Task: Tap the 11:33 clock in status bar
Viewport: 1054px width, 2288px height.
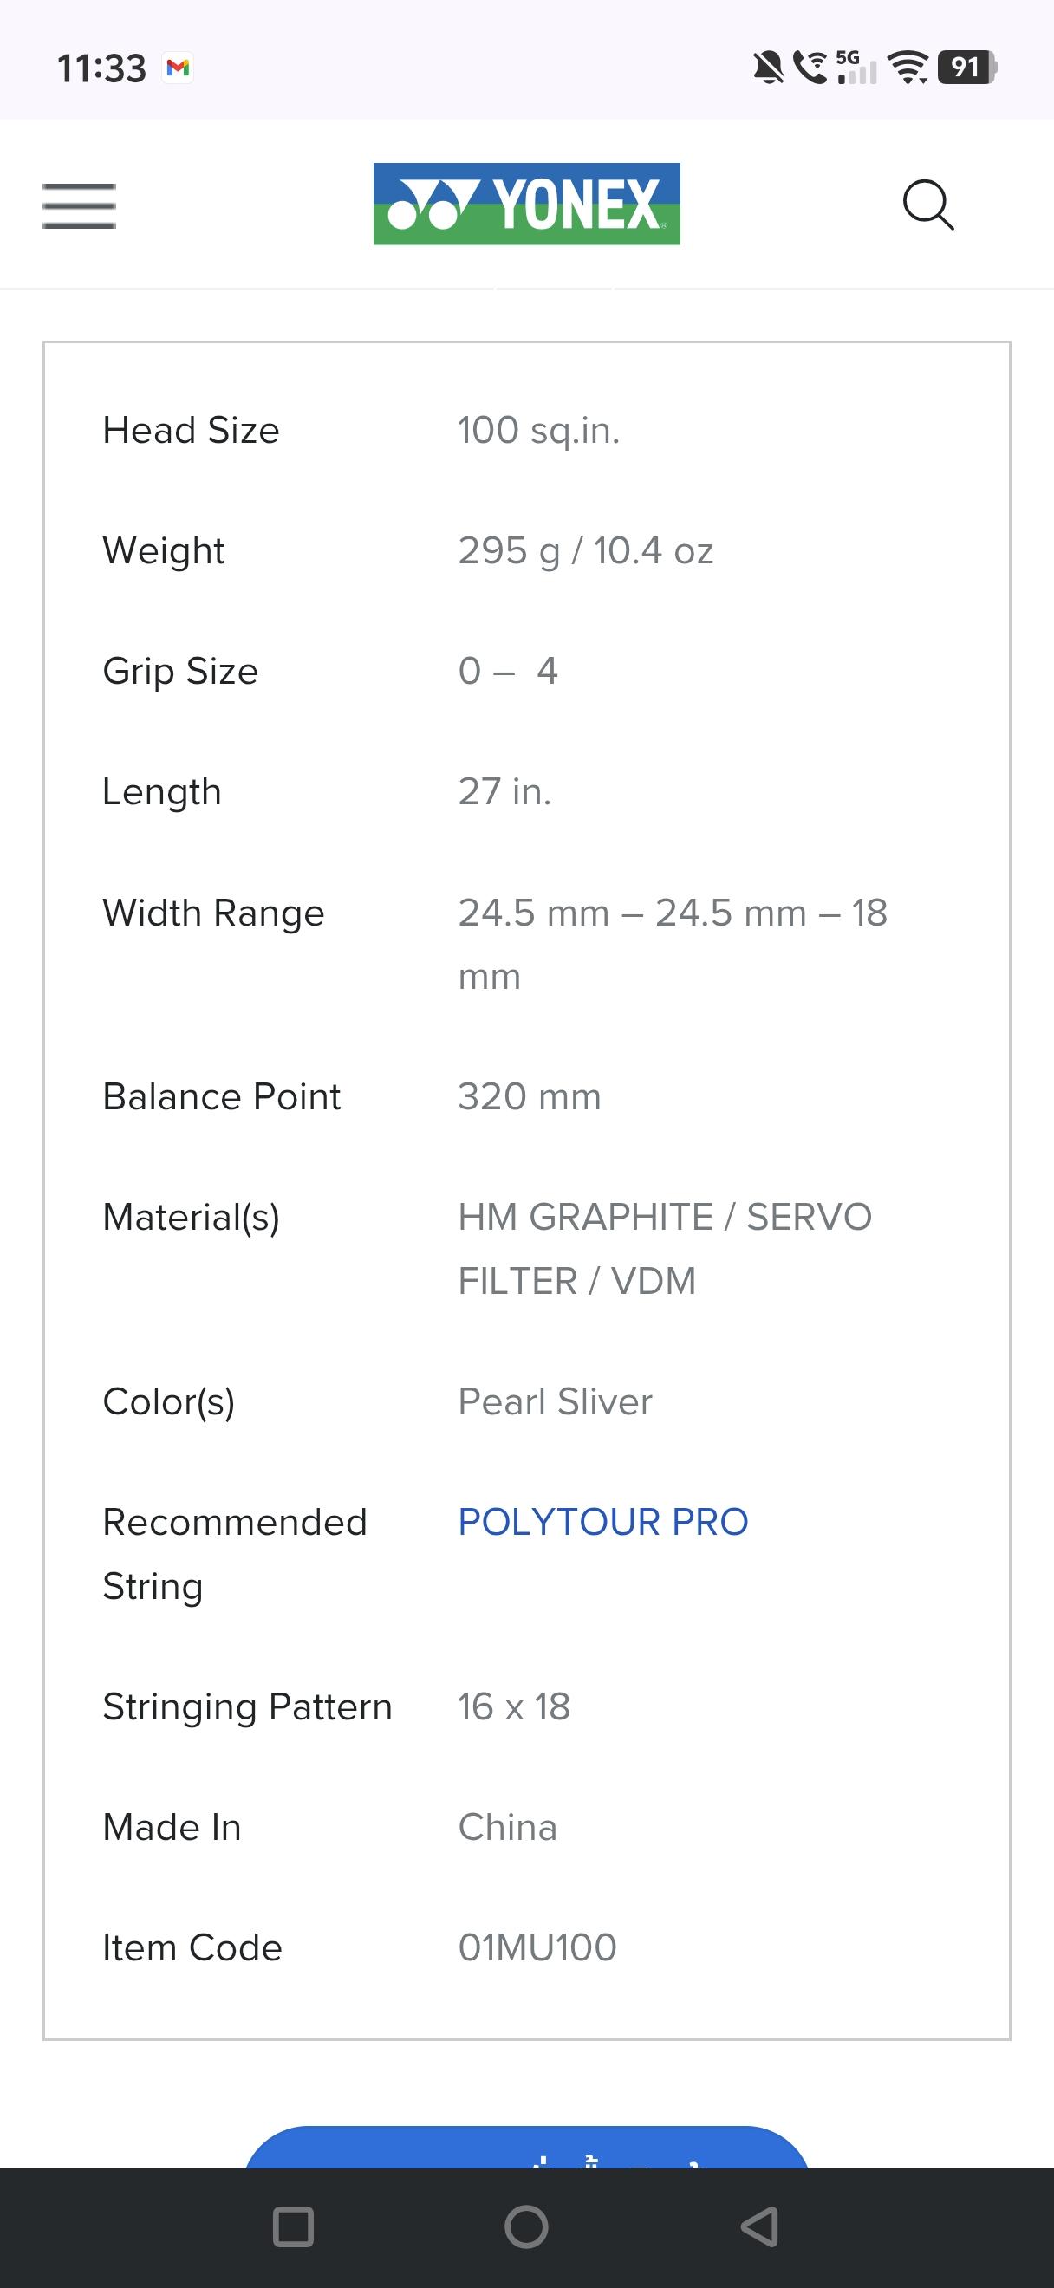Action: (x=101, y=68)
